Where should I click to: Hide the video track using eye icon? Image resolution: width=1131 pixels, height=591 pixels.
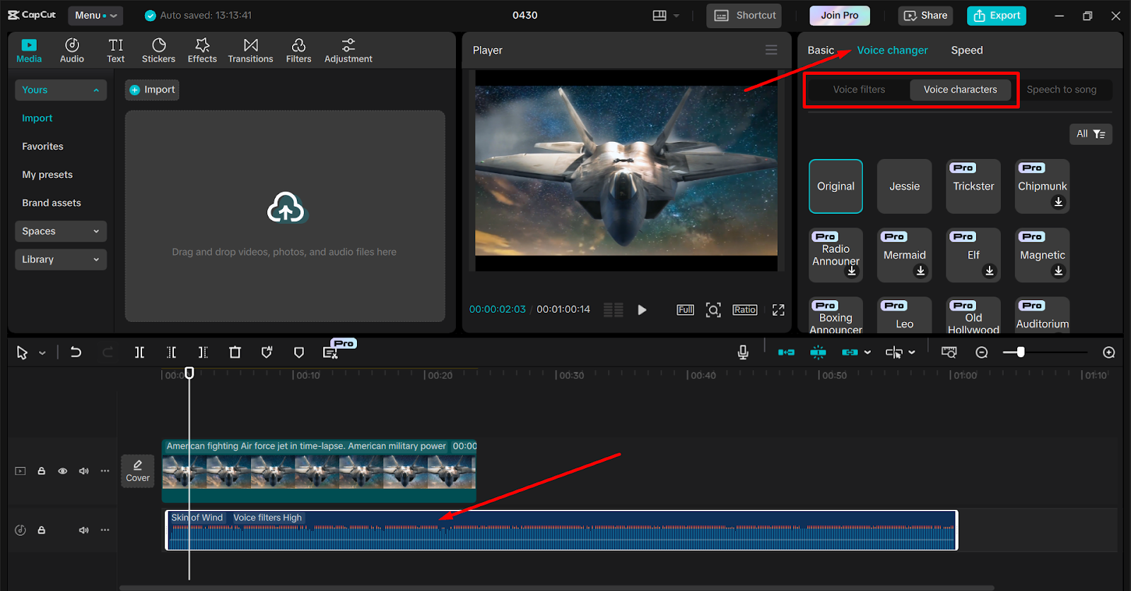(63, 471)
